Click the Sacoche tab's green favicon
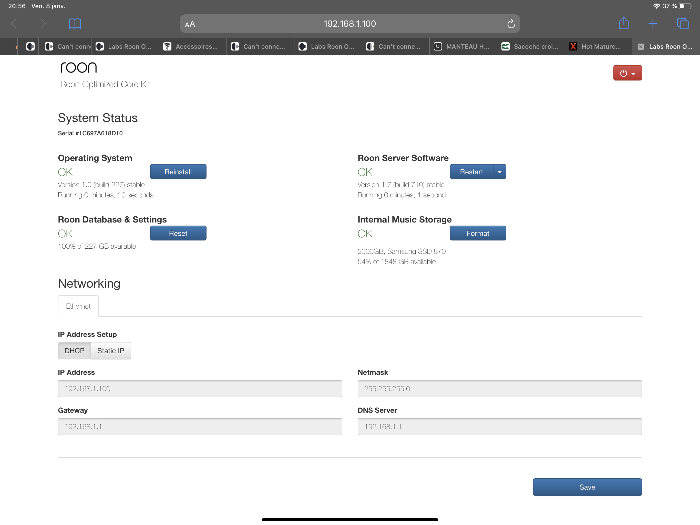This screenshot has height=525, width=700. tap(505, 47)
